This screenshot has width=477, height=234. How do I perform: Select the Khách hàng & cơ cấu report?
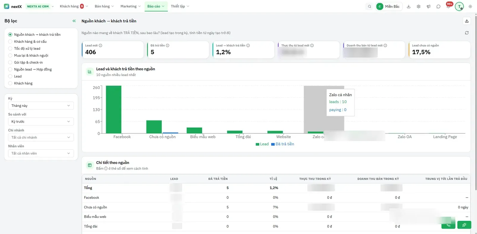pos(27,42)
